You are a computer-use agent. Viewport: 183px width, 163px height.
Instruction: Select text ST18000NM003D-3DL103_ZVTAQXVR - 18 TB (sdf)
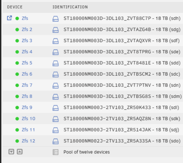[122, 41]
